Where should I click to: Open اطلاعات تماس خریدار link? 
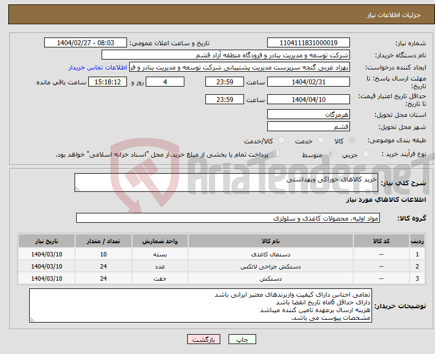[x=98, y=67]
